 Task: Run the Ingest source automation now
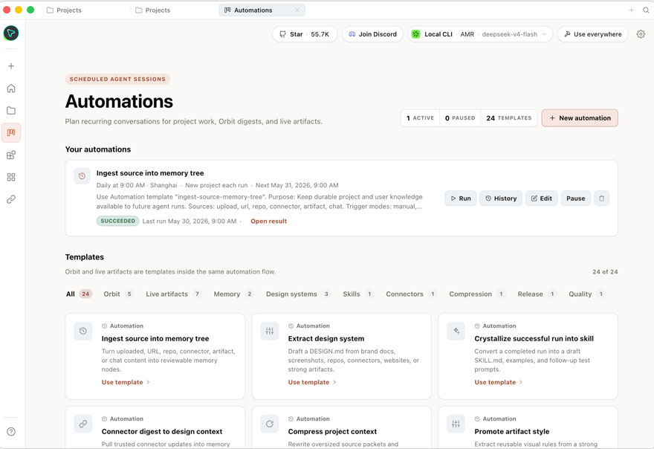pos(461,198)
